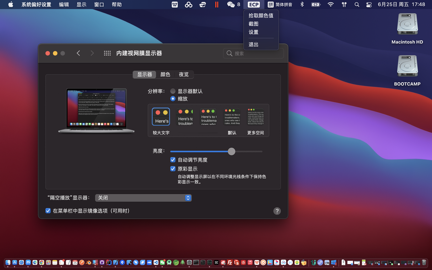This screenshot has height=270, width=432.
Task: Open the Trash in the Dock
Action: click(424, 262)
